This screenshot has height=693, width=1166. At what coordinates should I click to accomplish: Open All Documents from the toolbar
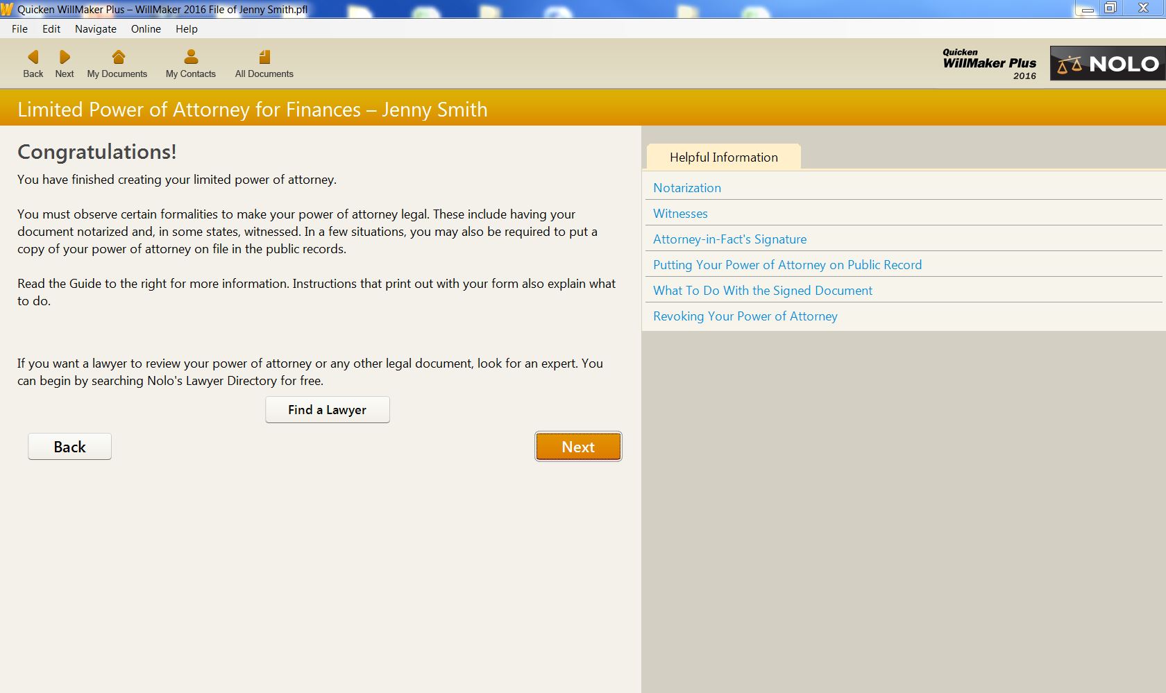264,63
